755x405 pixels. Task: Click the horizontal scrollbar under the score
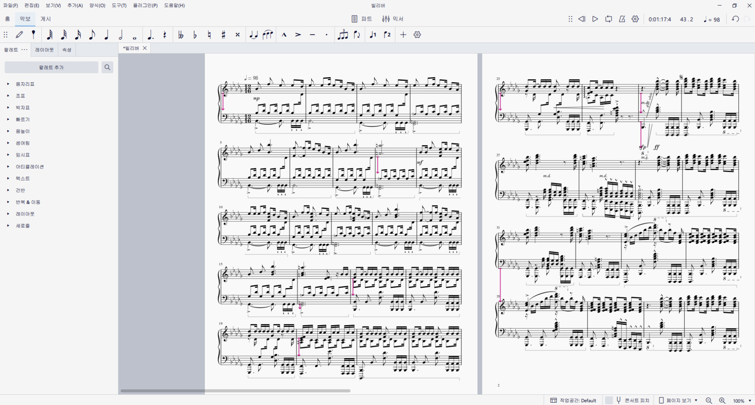pos(235,391)
